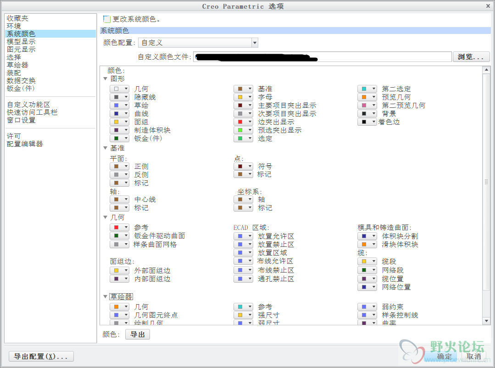The width and height of the screenshot is (495, 368).
Task: Change the 通孔禁止区 color swatch
Action: pos(244,279)
